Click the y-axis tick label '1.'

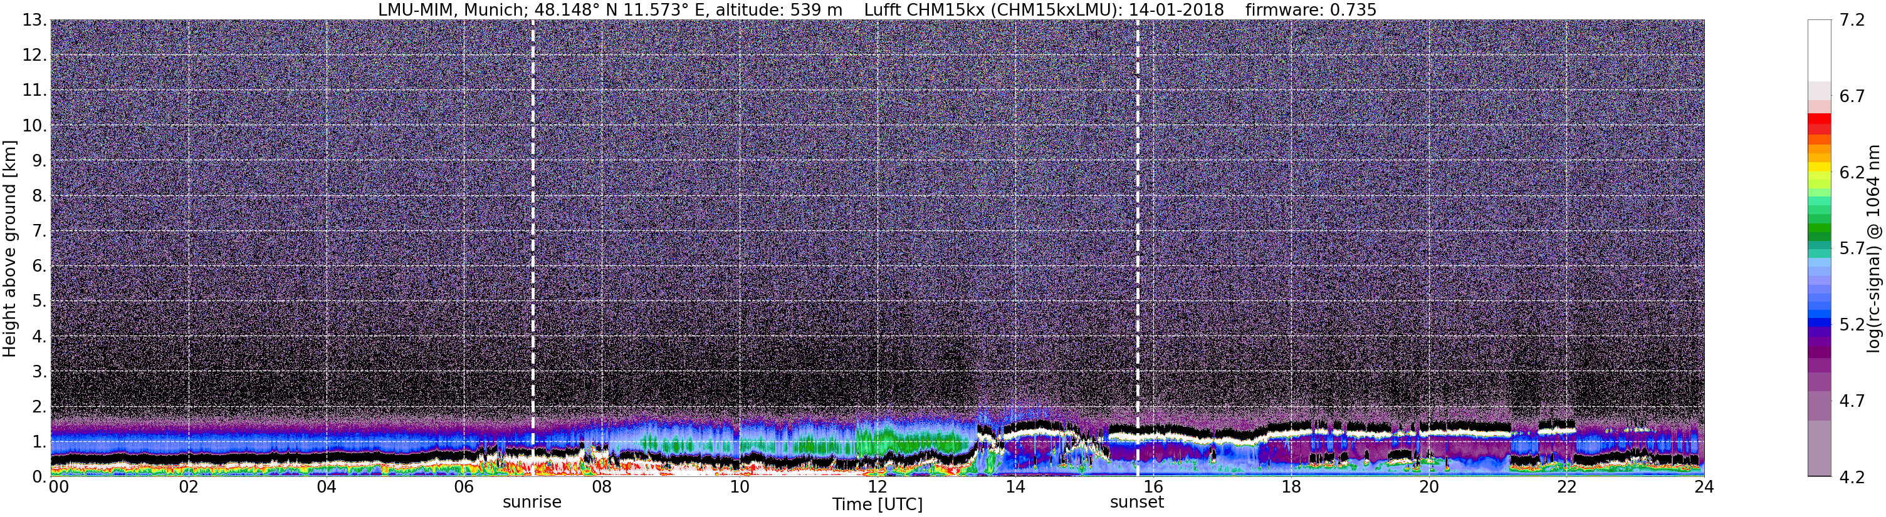click(39, 442)
